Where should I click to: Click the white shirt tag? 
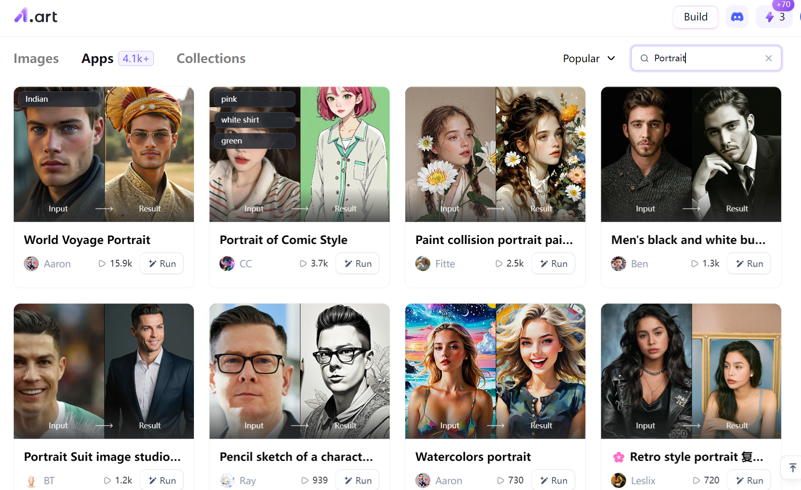coord(255,120)
